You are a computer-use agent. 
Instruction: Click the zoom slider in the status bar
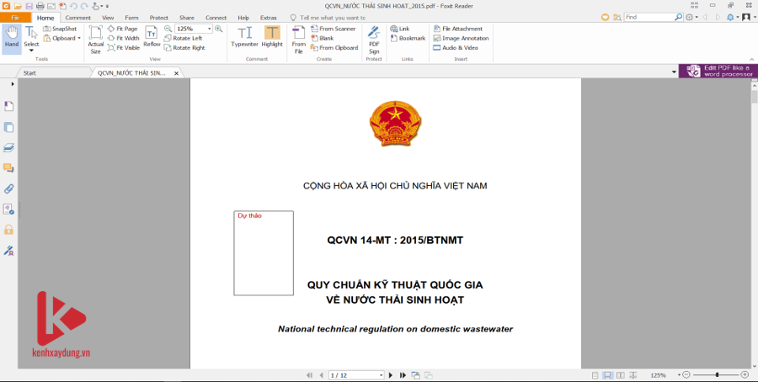(x=717, y=374)
